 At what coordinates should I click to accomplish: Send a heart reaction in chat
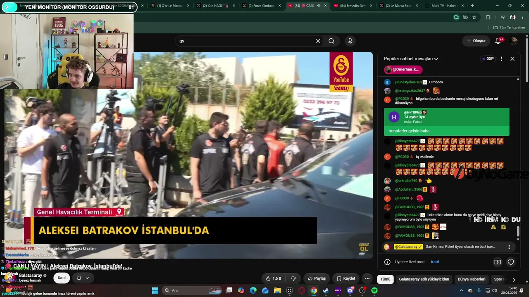tap(511, 262)
